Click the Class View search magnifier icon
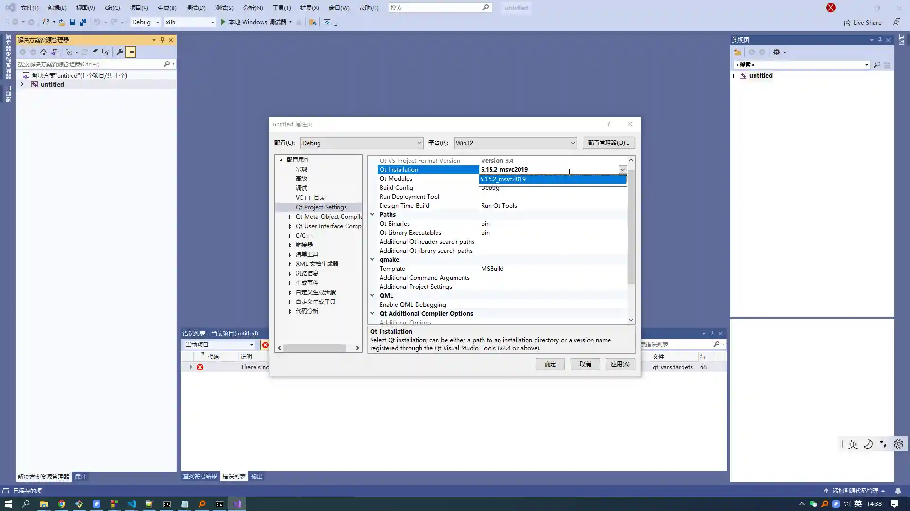 tap(877, 65)
